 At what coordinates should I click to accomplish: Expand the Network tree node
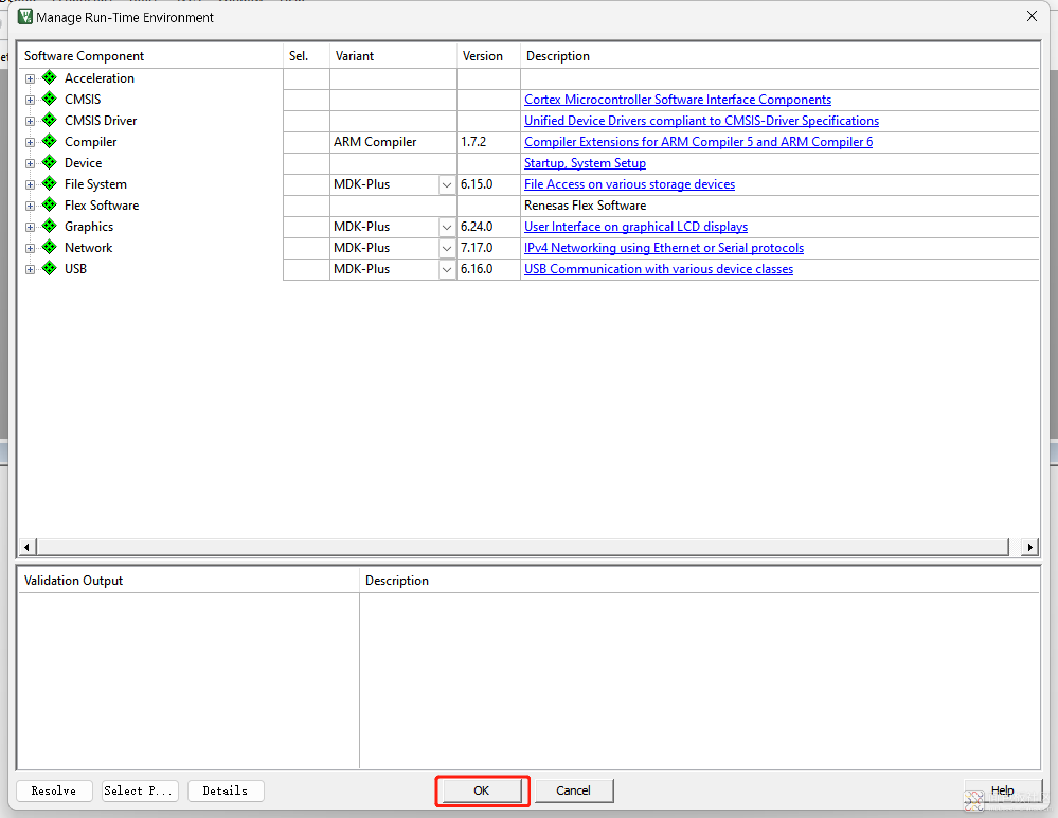(30, 248)
